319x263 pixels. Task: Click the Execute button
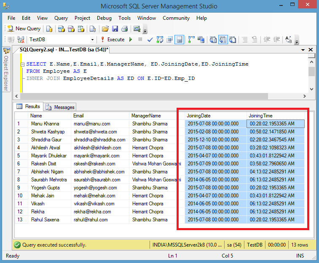point(112,40)
